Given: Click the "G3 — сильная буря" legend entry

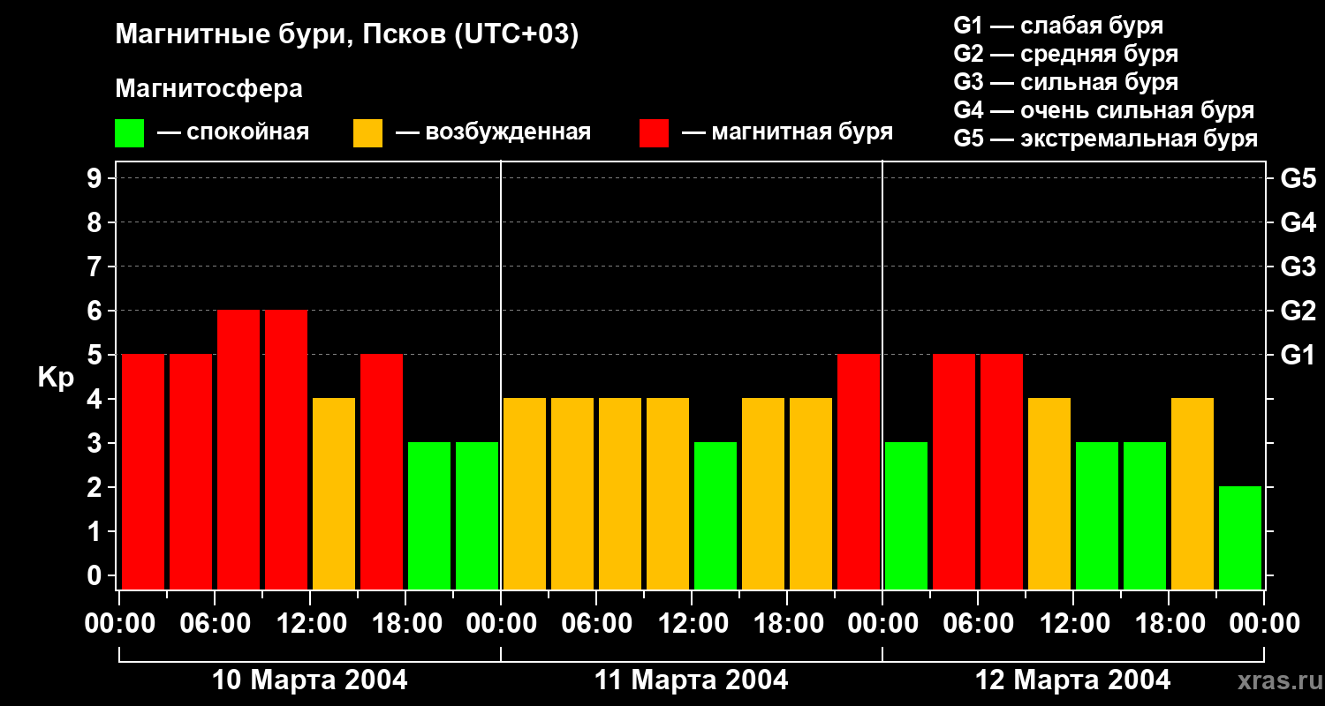Looking at the screenshot, I should coord(1065,82).
